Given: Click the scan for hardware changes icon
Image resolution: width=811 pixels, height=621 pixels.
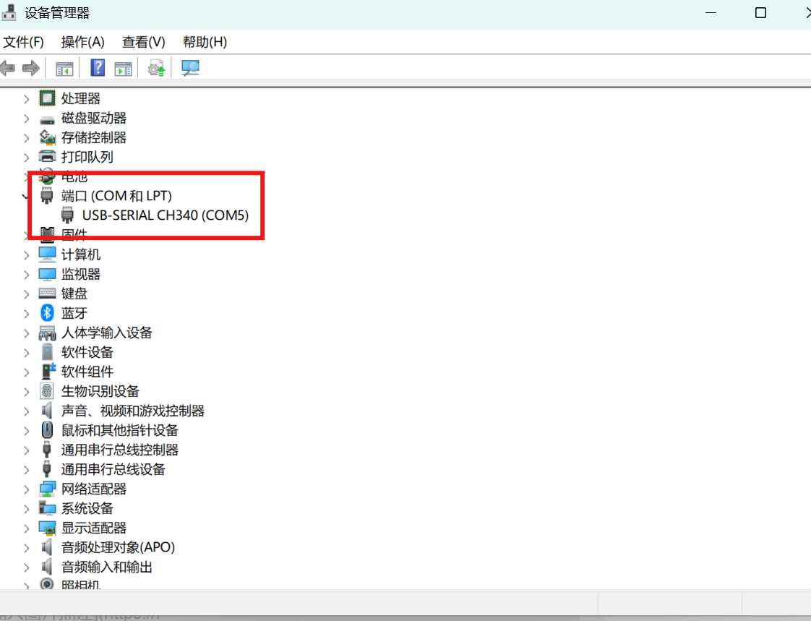Looking at the screenshot, I should [190, 68].
